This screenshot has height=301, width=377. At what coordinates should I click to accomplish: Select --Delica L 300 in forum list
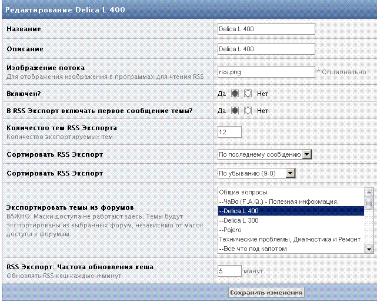[x=291, y=220]
